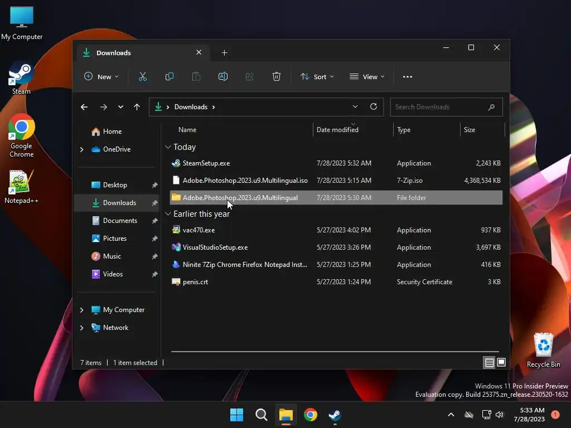
Task: Select vac470.exe file
Action: point(336,230)
